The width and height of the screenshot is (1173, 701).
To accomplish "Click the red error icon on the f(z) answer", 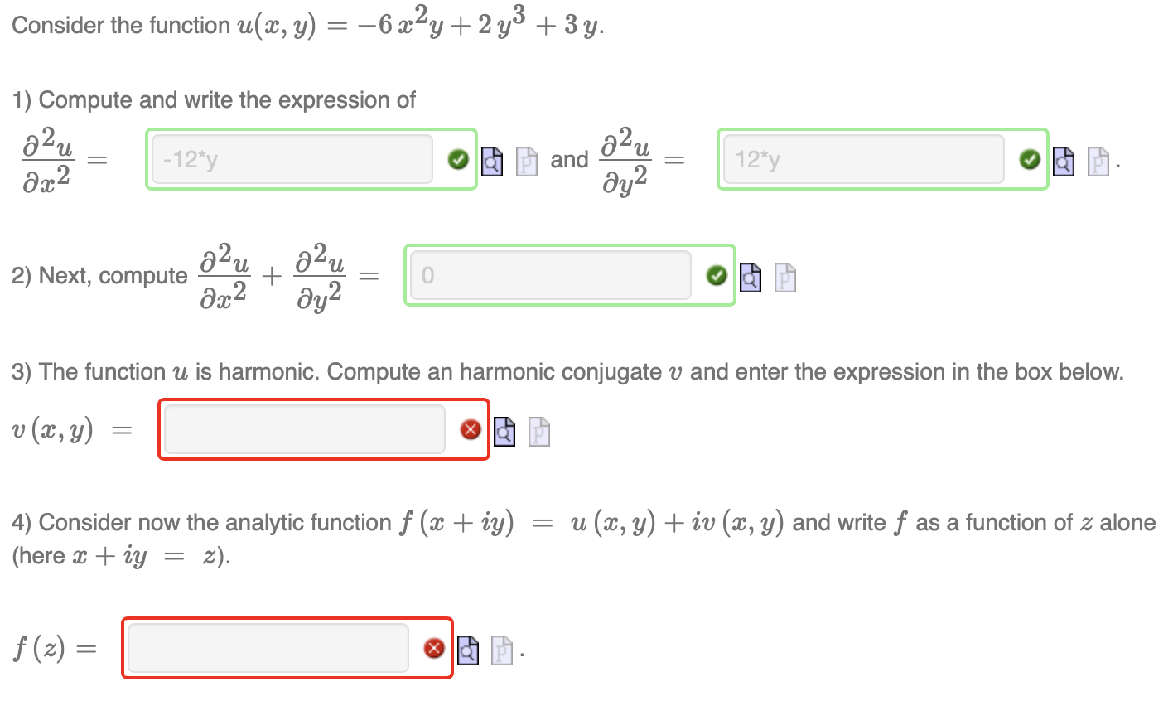I will (x=434, y=648).
